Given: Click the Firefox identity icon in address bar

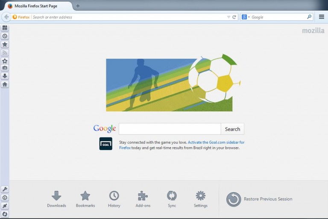Looking at the screenshot, I should [x=21, y=17].
